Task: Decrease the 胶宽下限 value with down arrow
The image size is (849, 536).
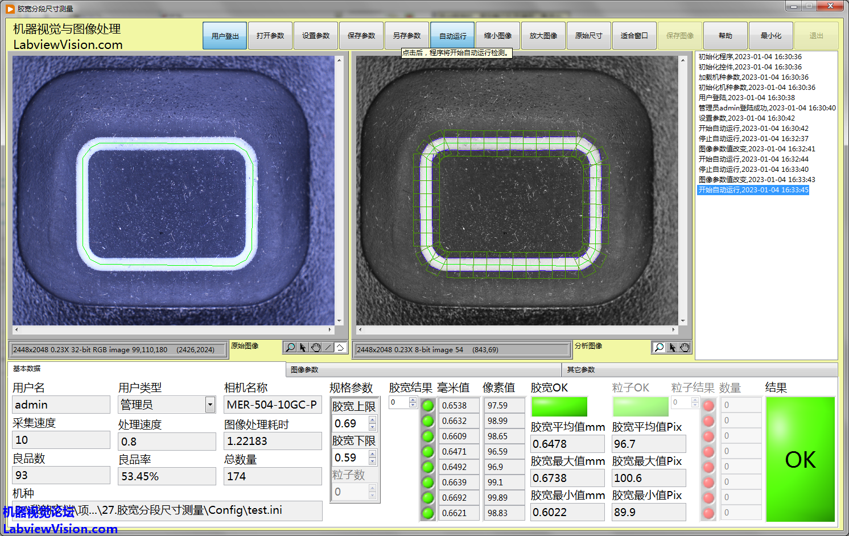Action: pos(373,461)
